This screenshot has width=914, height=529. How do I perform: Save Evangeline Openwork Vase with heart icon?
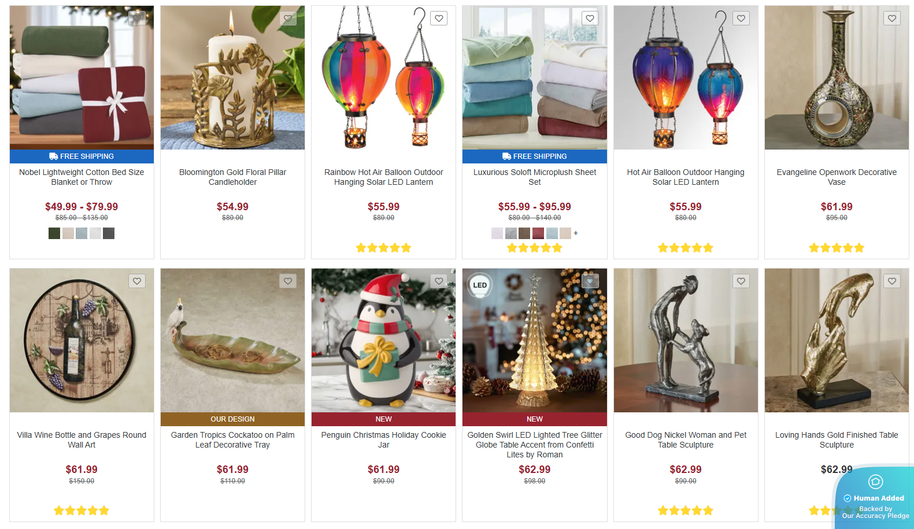[892, 18]
